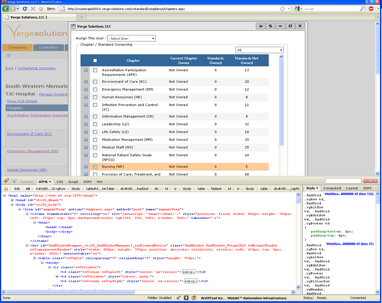Open the All filter dropdown
Screen dimensions: 382x303
click(x=259, y=50)
